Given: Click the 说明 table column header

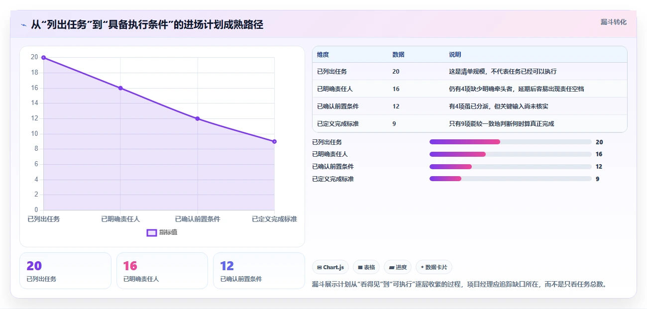Looking at the screenshot, I should pos(455,55).
